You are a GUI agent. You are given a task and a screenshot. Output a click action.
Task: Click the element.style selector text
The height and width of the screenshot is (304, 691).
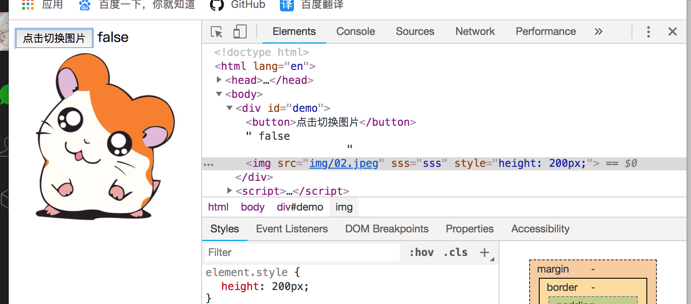pos(247,273)
